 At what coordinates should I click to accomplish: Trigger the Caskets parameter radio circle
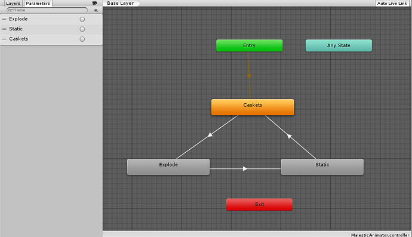click(x=82, y=39)
